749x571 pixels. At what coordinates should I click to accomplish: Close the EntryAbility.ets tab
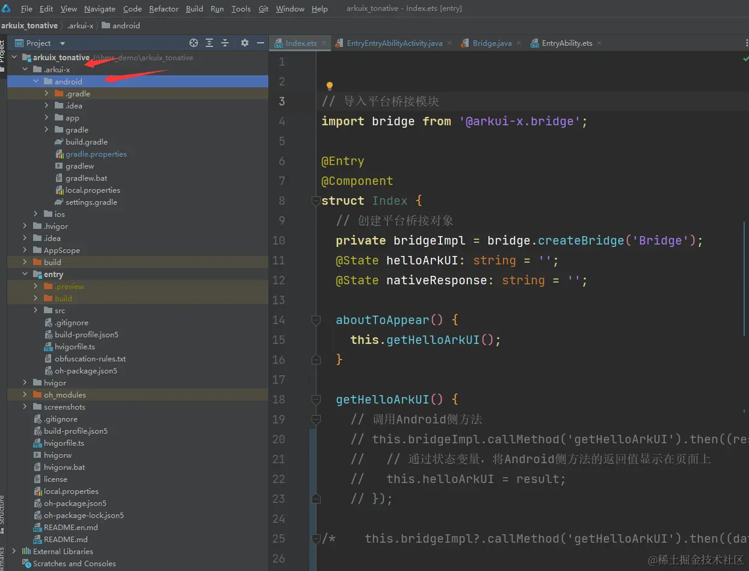[599, 43]
